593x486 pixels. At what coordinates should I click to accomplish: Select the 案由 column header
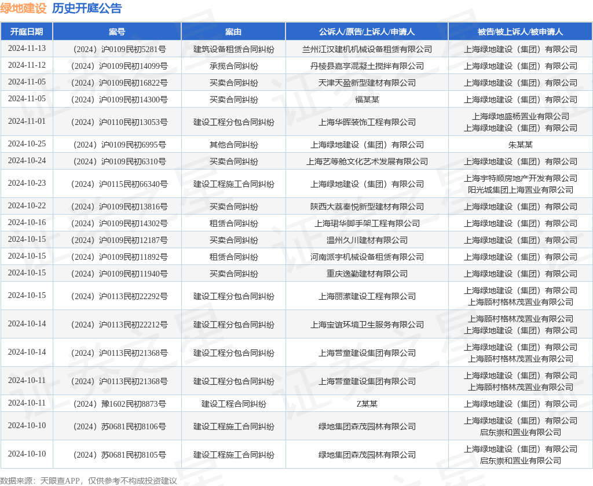233,32
